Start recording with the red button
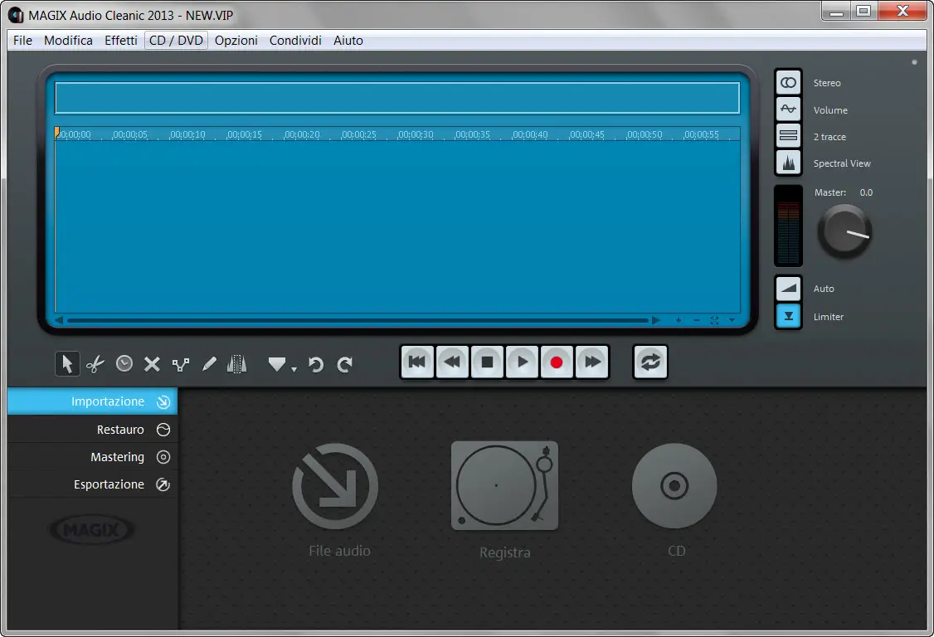This screenshot has height=637, width=934. pyautogui.click(x=557, y=362)
